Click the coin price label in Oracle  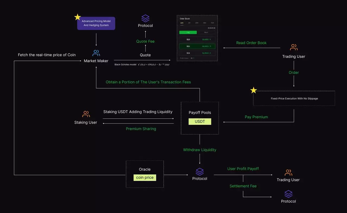(145, 177)
